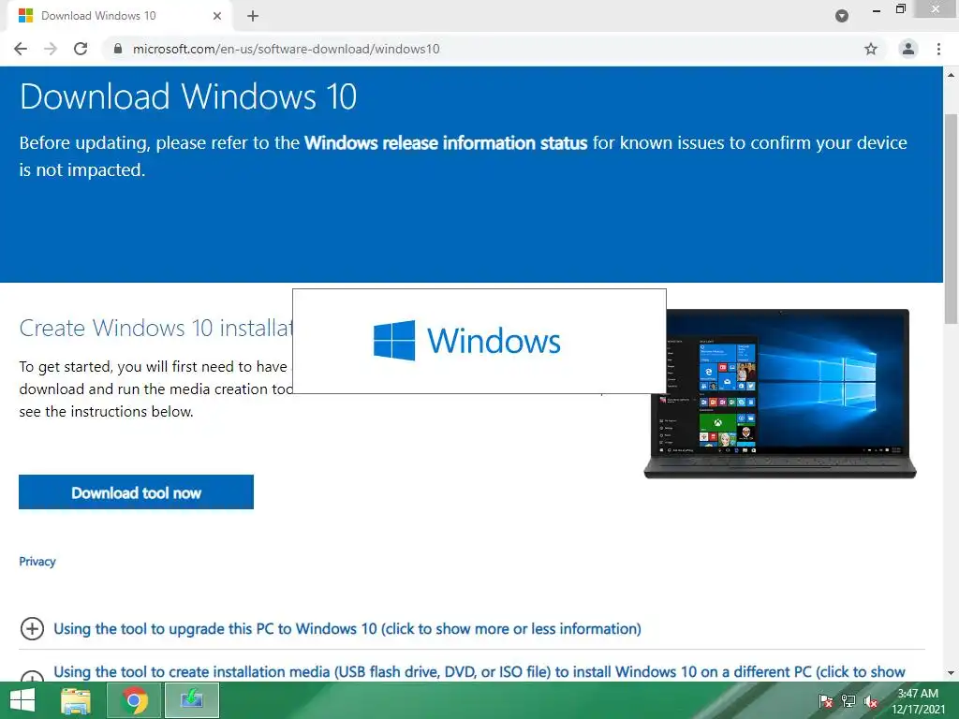Click the scrollbar up arrow
This screenshot has height=719, width=959.
tap(952, 75)
